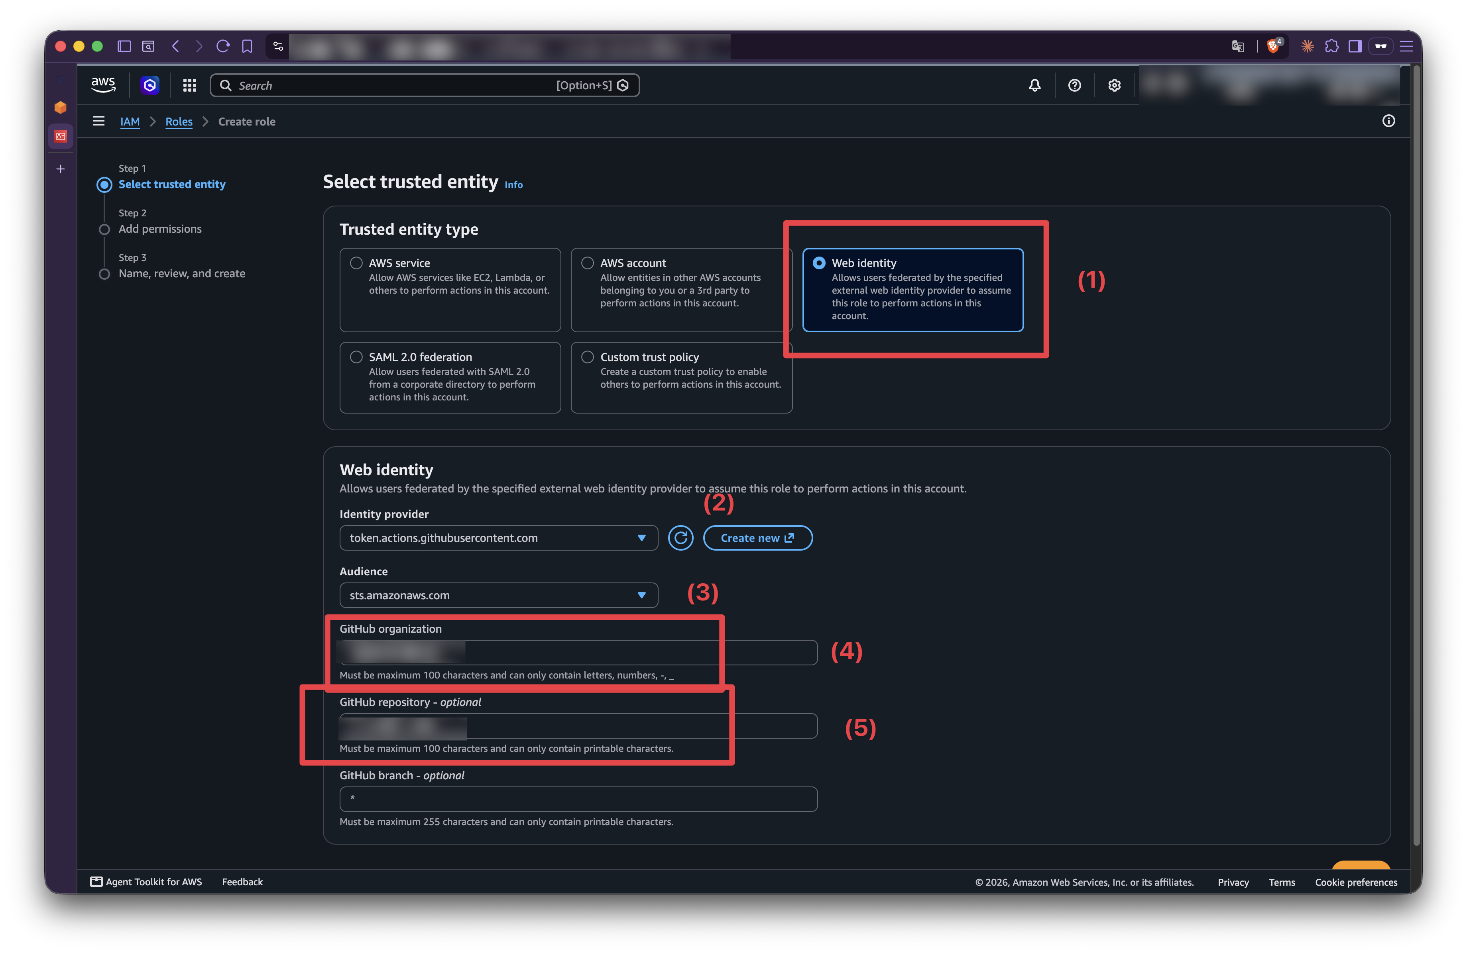
Task: Reload the page with the browser refresh icon
Action: click(223, 46)
